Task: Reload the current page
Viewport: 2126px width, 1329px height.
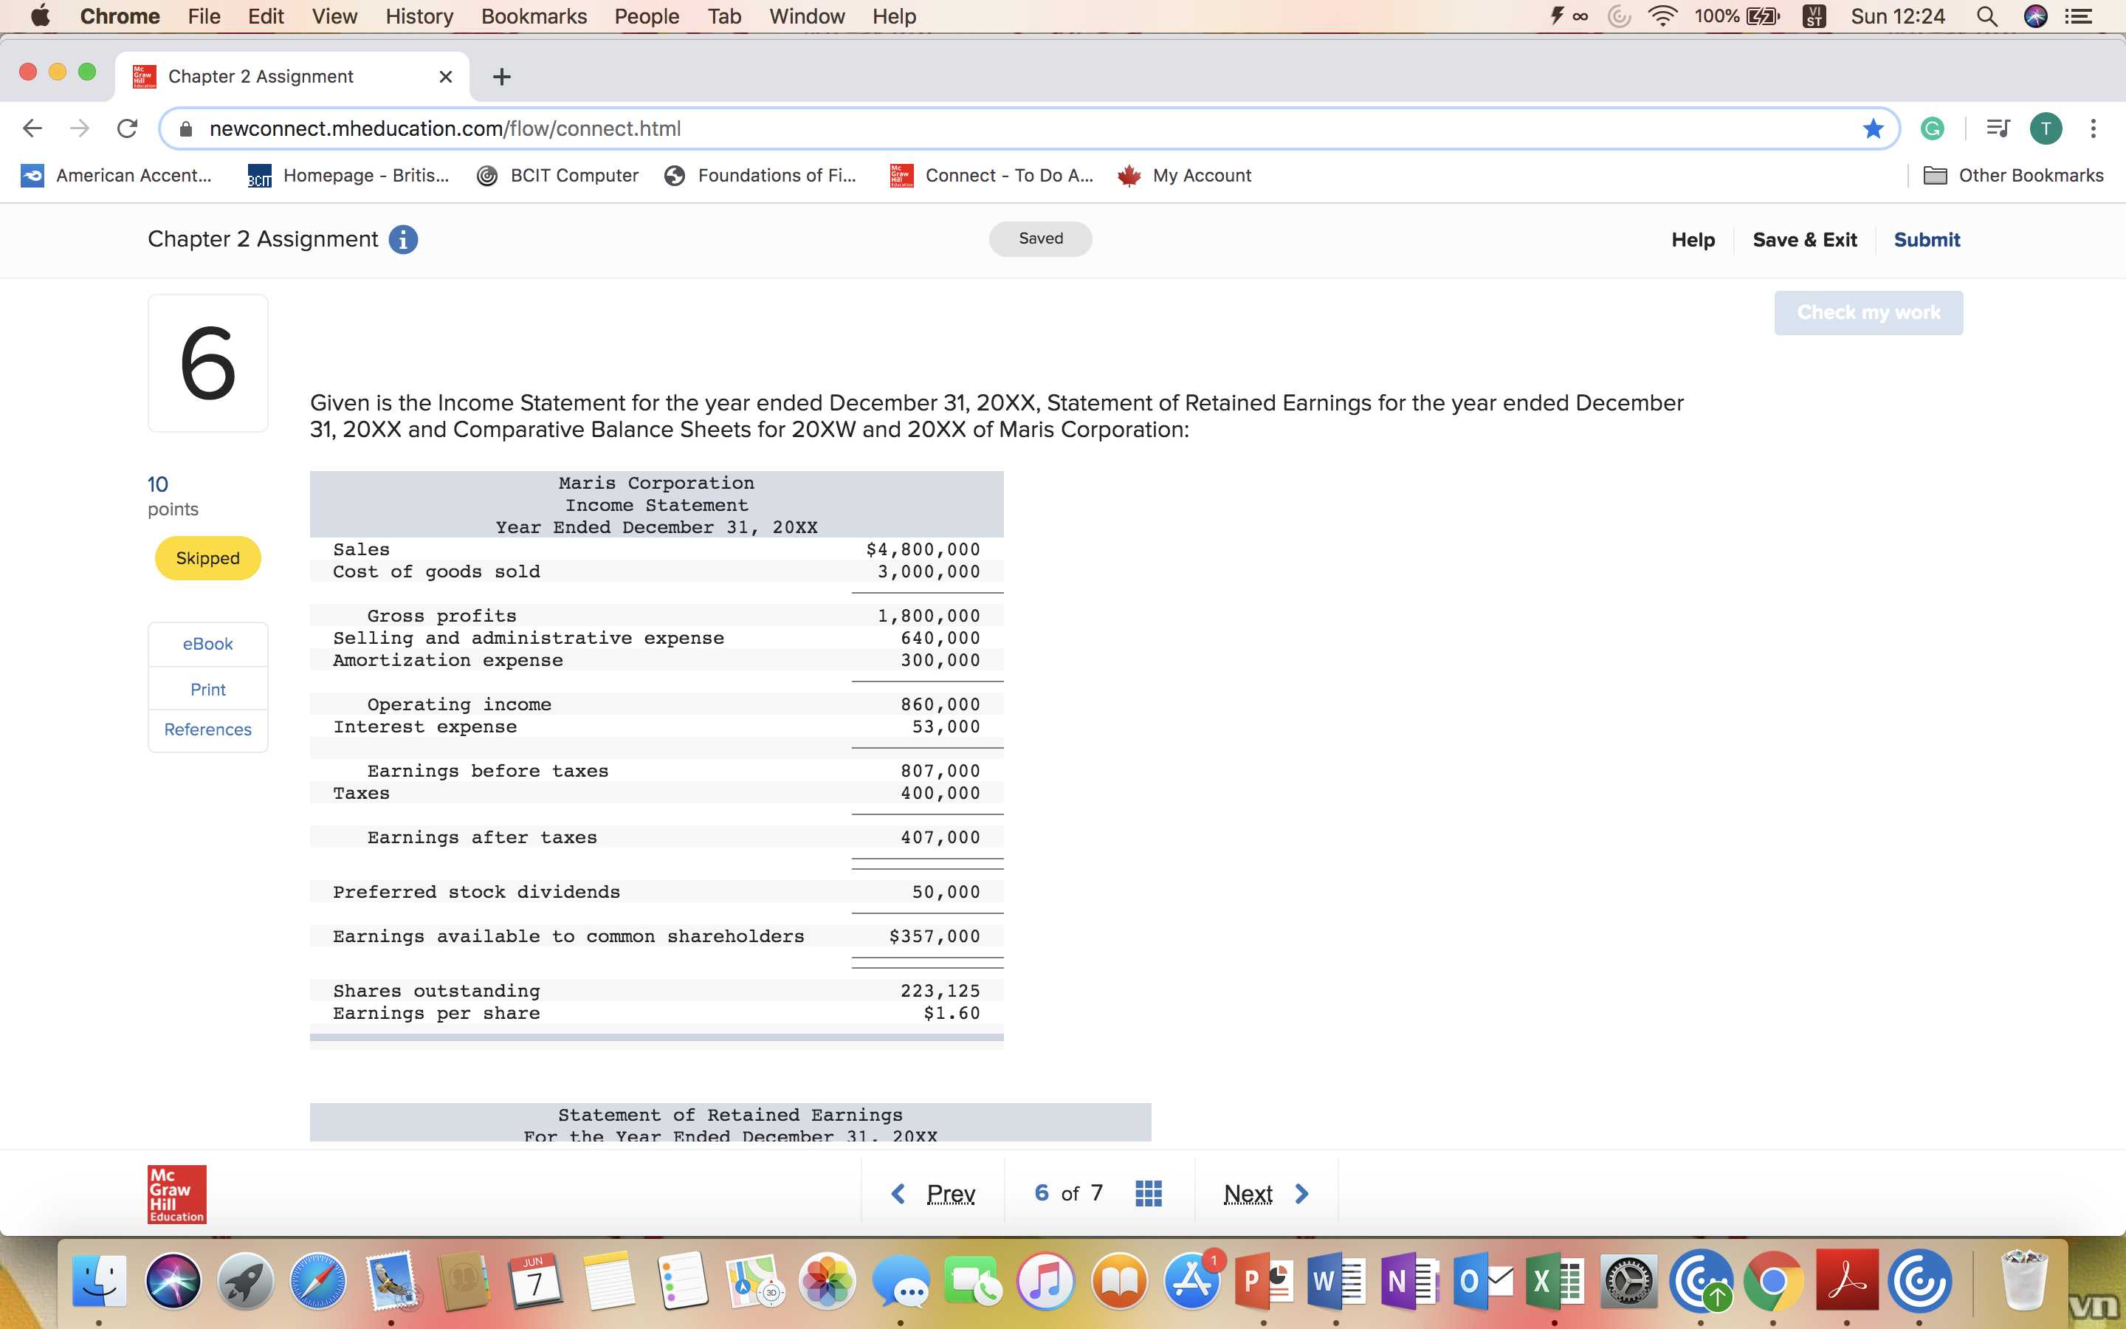Action: click(126, 128)
